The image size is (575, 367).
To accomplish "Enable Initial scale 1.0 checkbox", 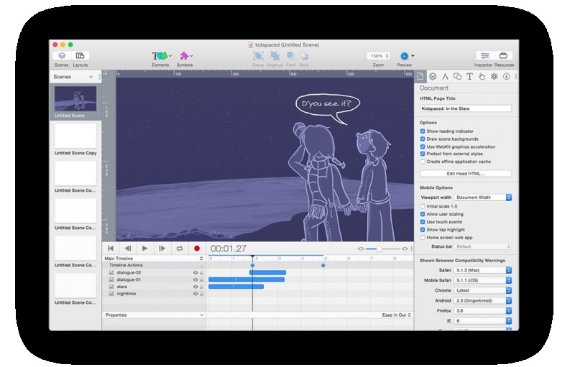I will 423,207.
